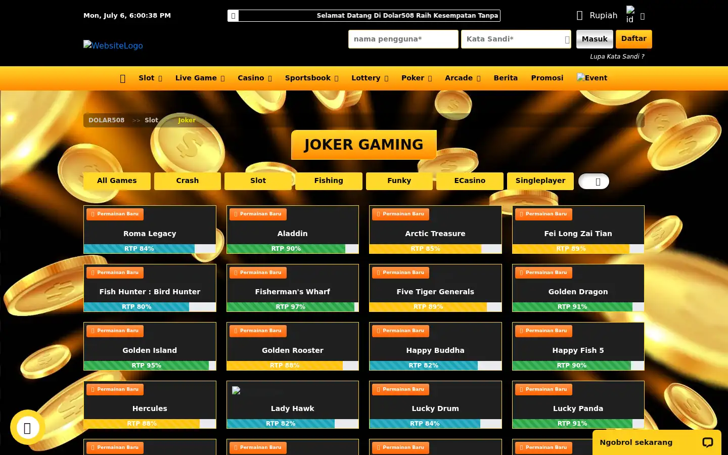Expand the Casino menu dropdown
This screenshot has height=455, width=728.
(x=255, y=78)
